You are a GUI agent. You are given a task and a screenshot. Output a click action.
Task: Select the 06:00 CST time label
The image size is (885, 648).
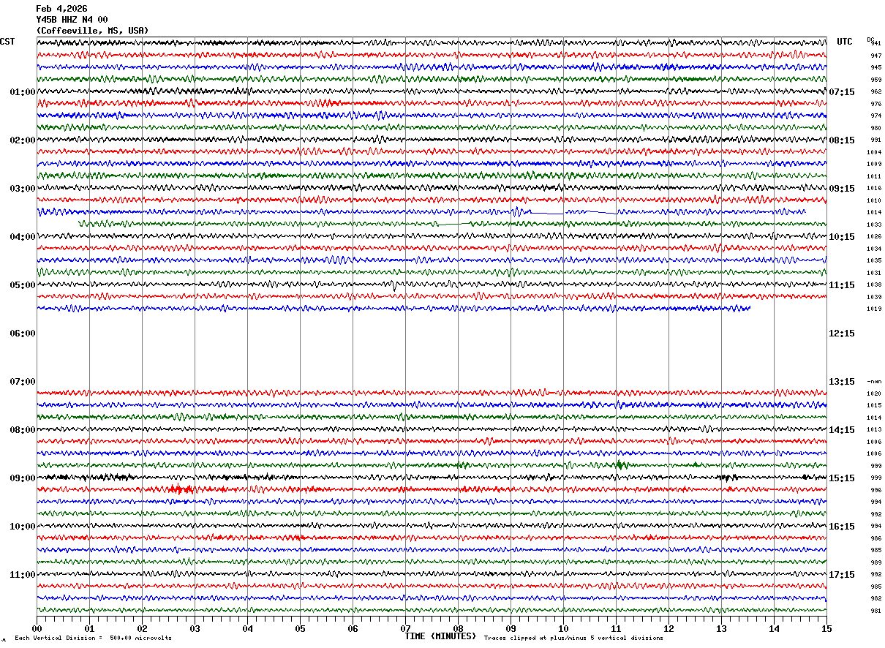[22, 334]
